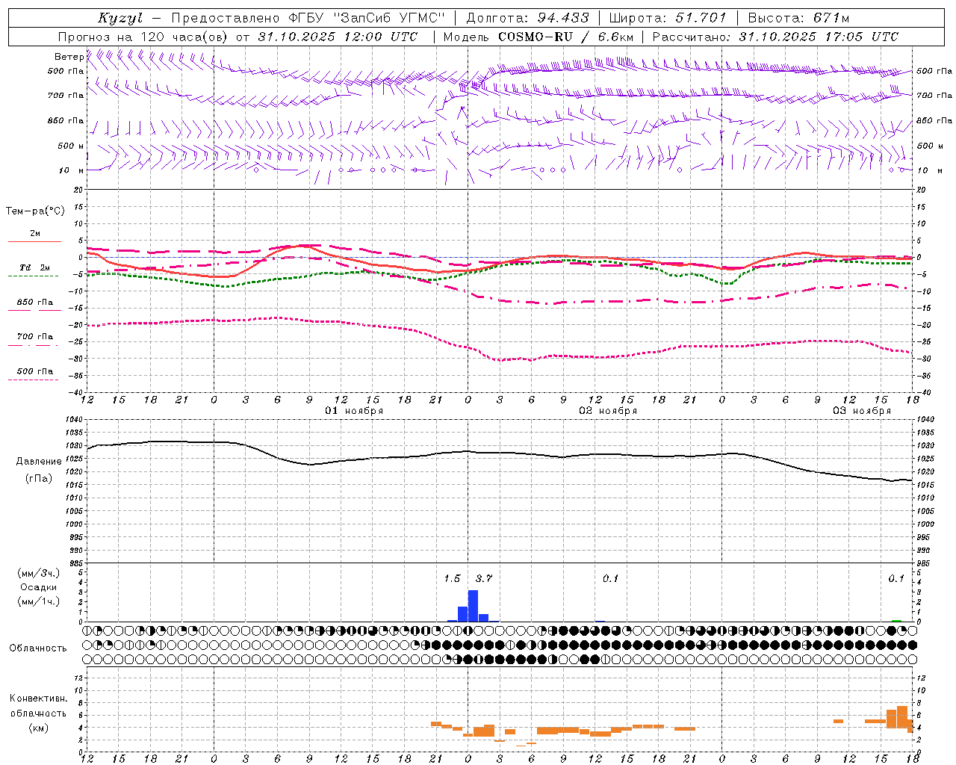The image size is (956, 765).
Task: Click the Осадки precipitation label
Action: [x=38, y=587]
